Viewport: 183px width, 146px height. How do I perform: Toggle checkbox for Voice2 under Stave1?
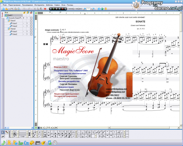point(31,26)
